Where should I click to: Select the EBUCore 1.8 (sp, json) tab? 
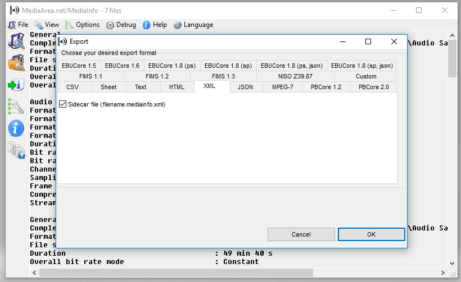tap(361, 66)
